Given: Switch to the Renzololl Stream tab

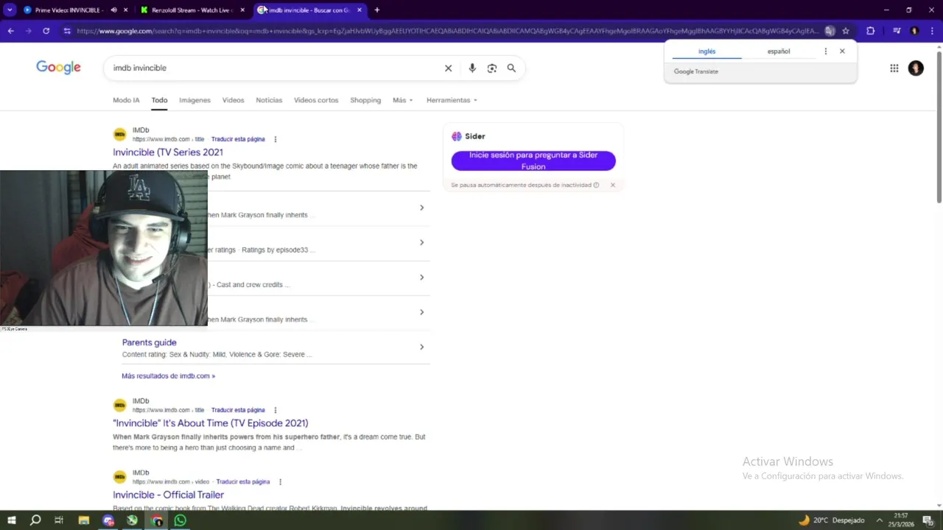Looking at the screenshot, I should point(190,10).
